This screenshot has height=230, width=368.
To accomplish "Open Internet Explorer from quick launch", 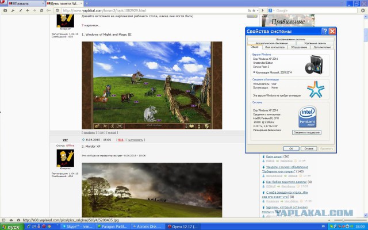I will coord(29,227).
